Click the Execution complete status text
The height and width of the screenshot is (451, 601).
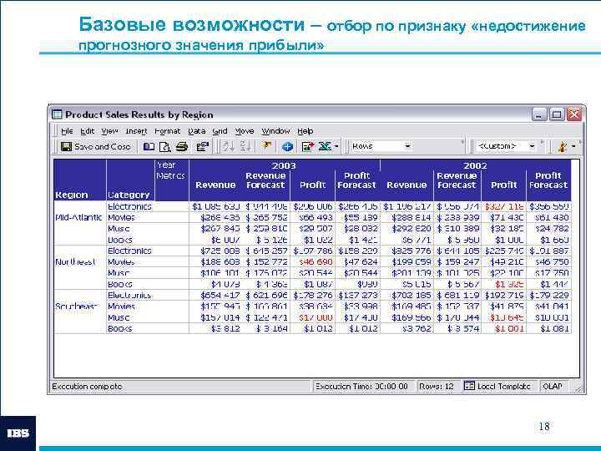coord(87,386)
